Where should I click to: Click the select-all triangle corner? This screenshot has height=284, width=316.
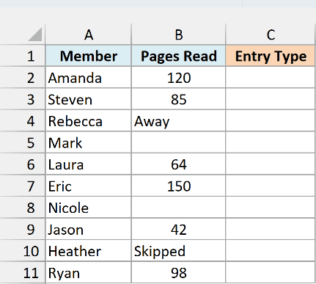pyautogui.click(x=35, y=34)
